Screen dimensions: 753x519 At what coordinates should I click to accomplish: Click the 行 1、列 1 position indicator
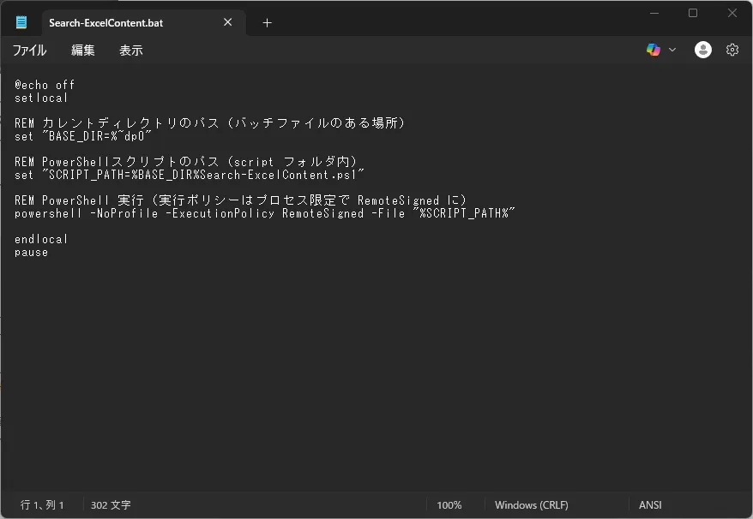42,504
